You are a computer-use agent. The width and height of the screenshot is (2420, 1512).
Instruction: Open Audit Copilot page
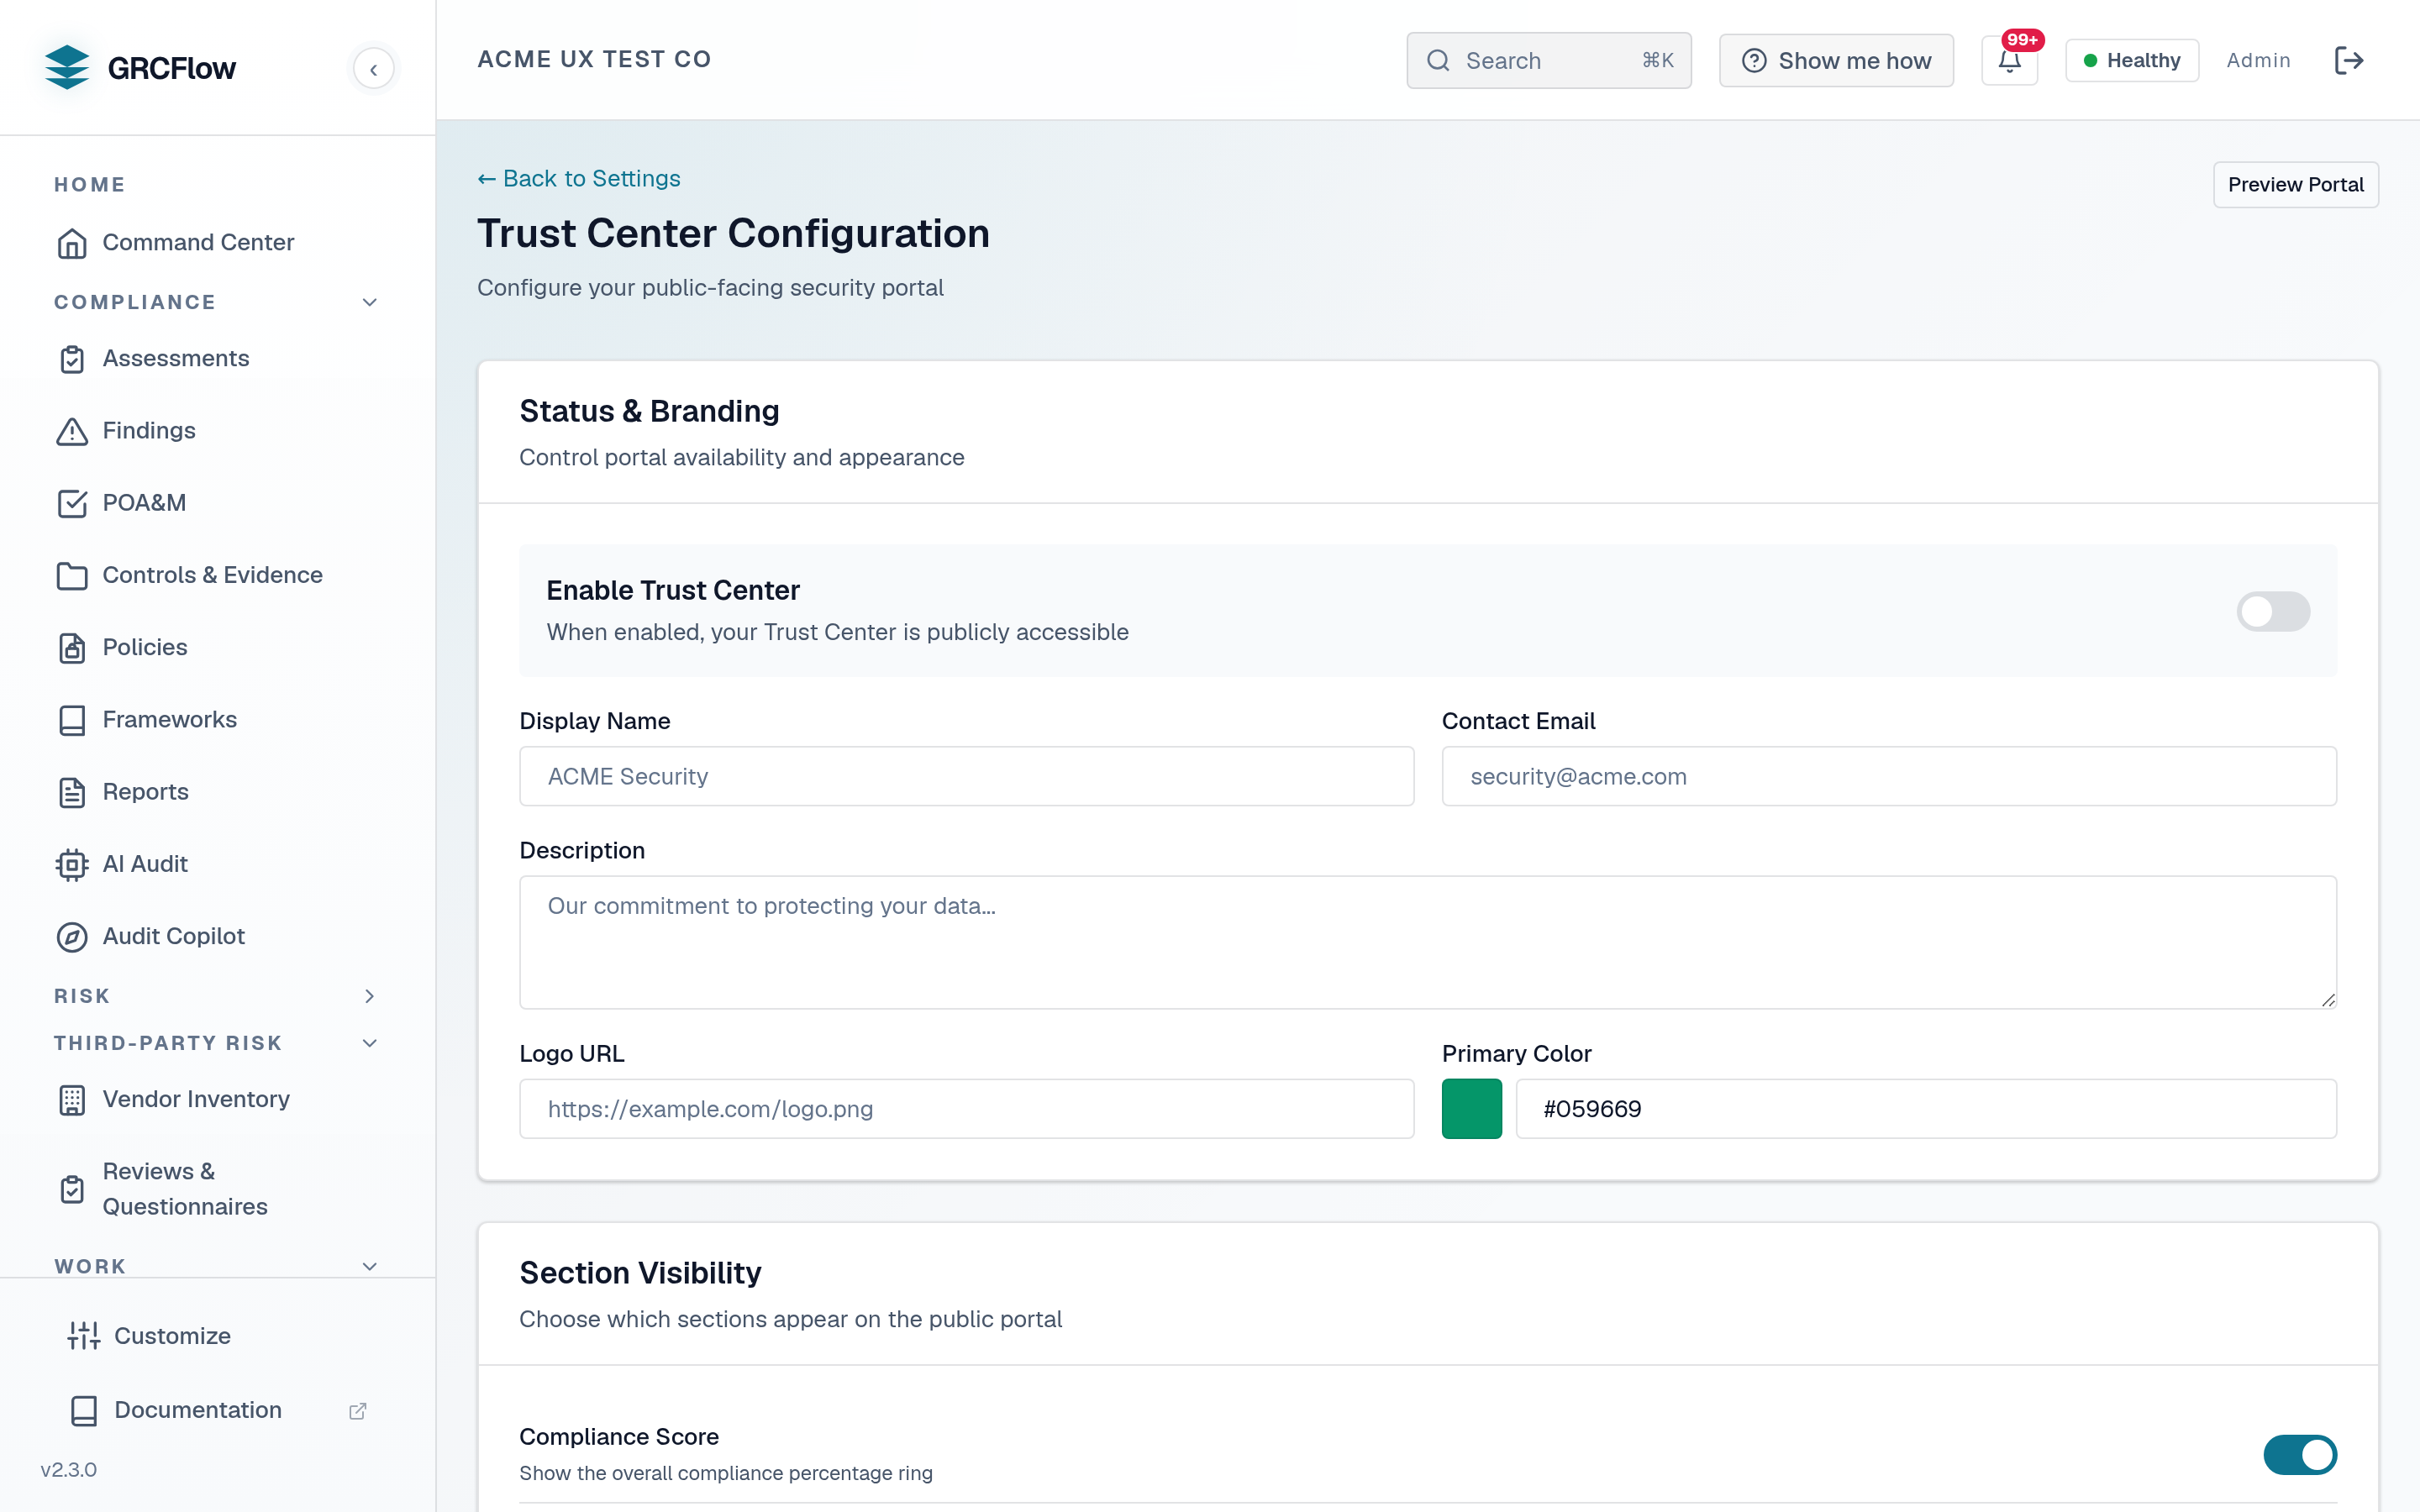click(217, 936)
